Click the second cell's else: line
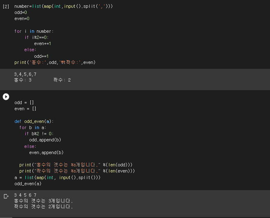Image resolution: width=270 pixels, height=218 pixels. (30, 146)
